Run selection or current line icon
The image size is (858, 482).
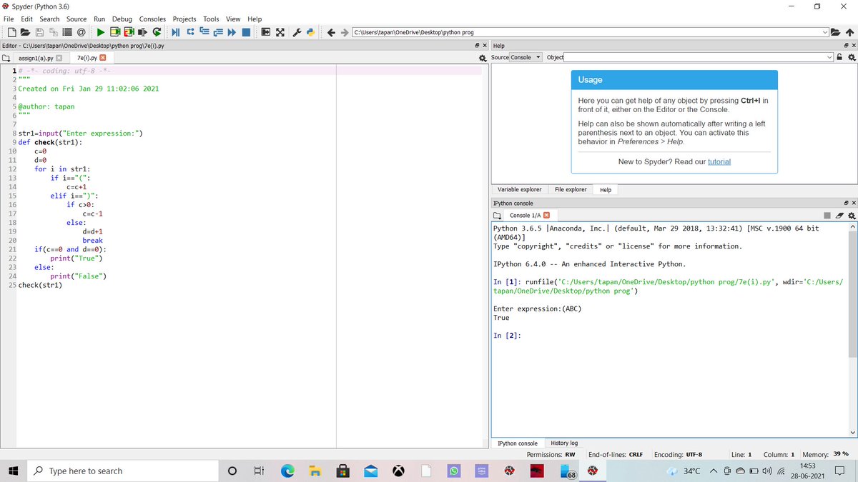pyautogui.click(x=143, y=32)
